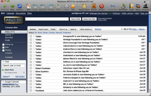Click the lock icon in title bar
This screenshot has height=96, width=151.
point(145,2)
